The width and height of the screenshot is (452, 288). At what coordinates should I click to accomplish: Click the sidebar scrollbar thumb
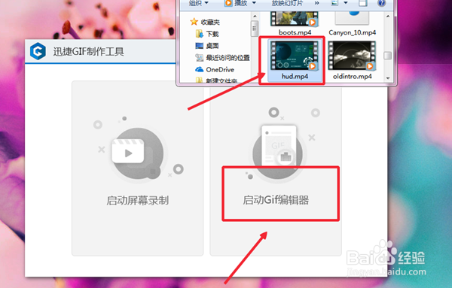coord(255,29)
